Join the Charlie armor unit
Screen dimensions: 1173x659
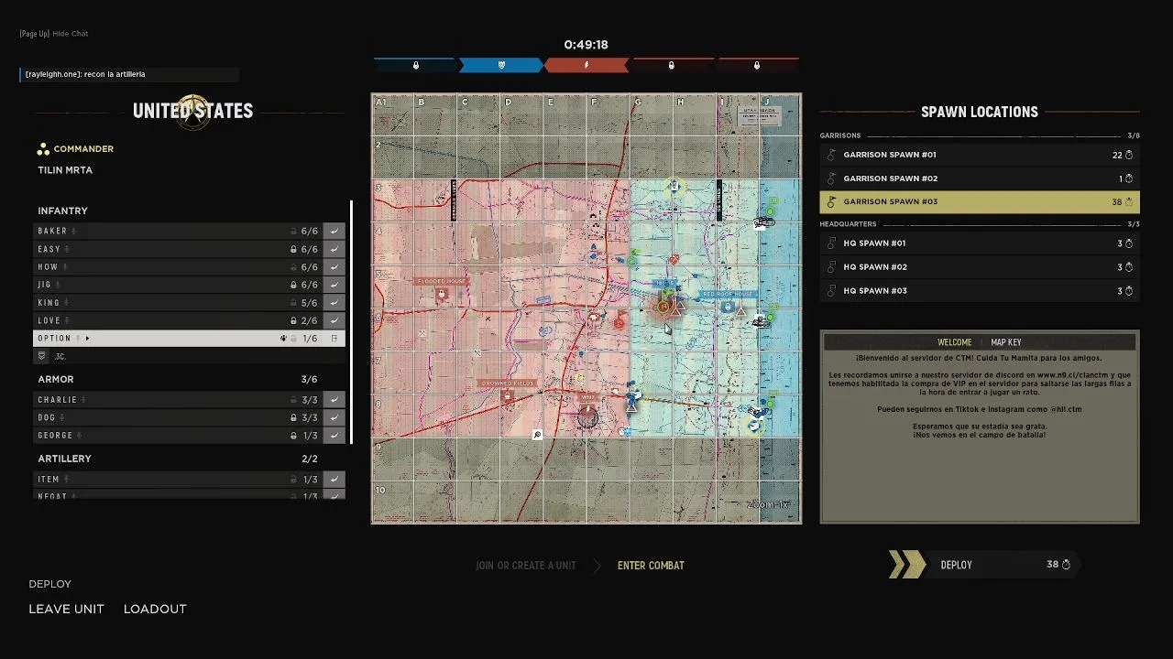click(334, 400)
